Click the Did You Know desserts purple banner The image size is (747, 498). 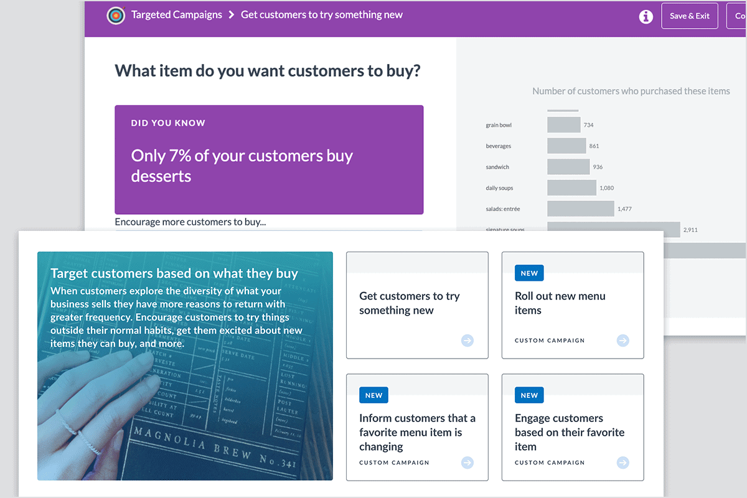click(x=269, y=160)
